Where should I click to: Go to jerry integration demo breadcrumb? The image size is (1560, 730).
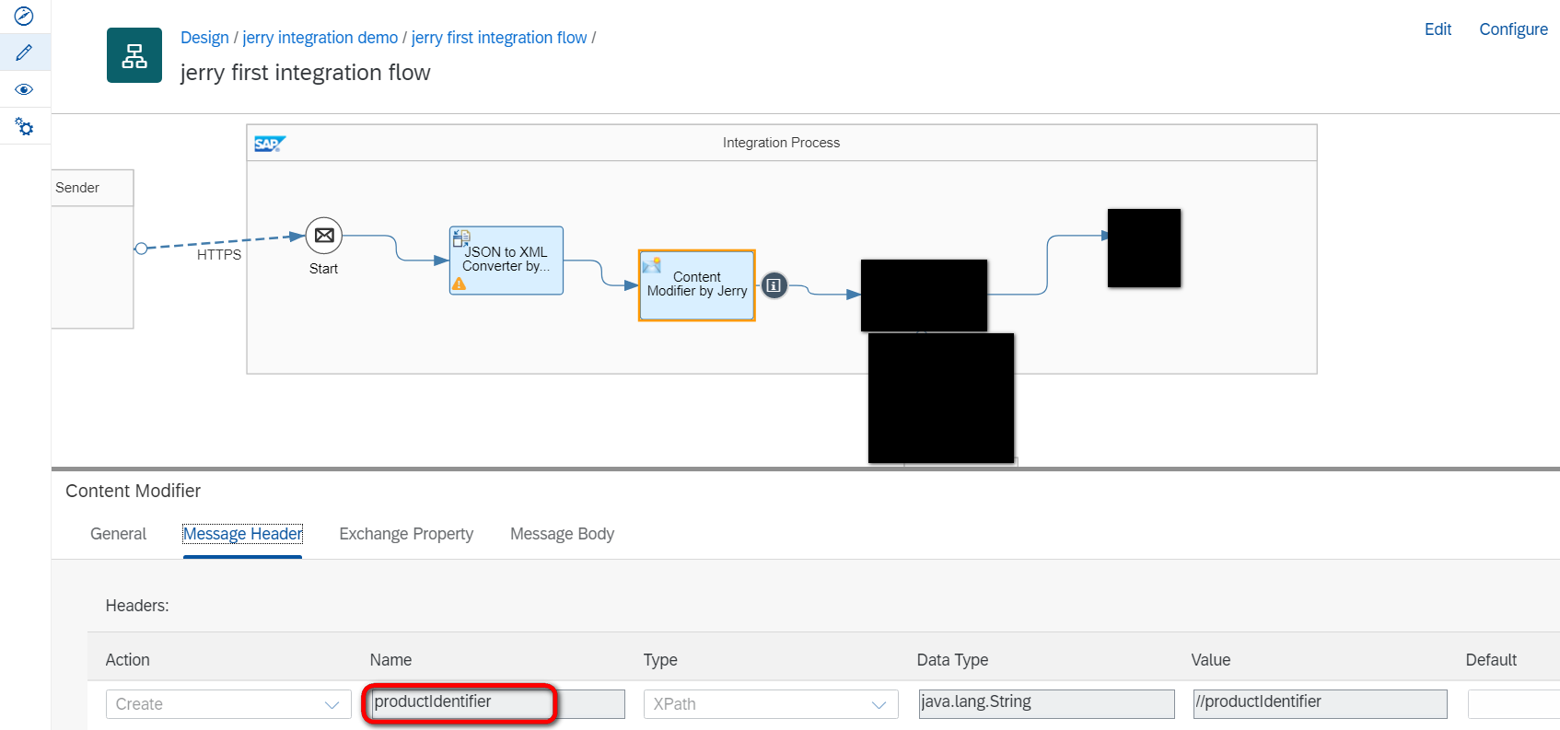(320, 38)
